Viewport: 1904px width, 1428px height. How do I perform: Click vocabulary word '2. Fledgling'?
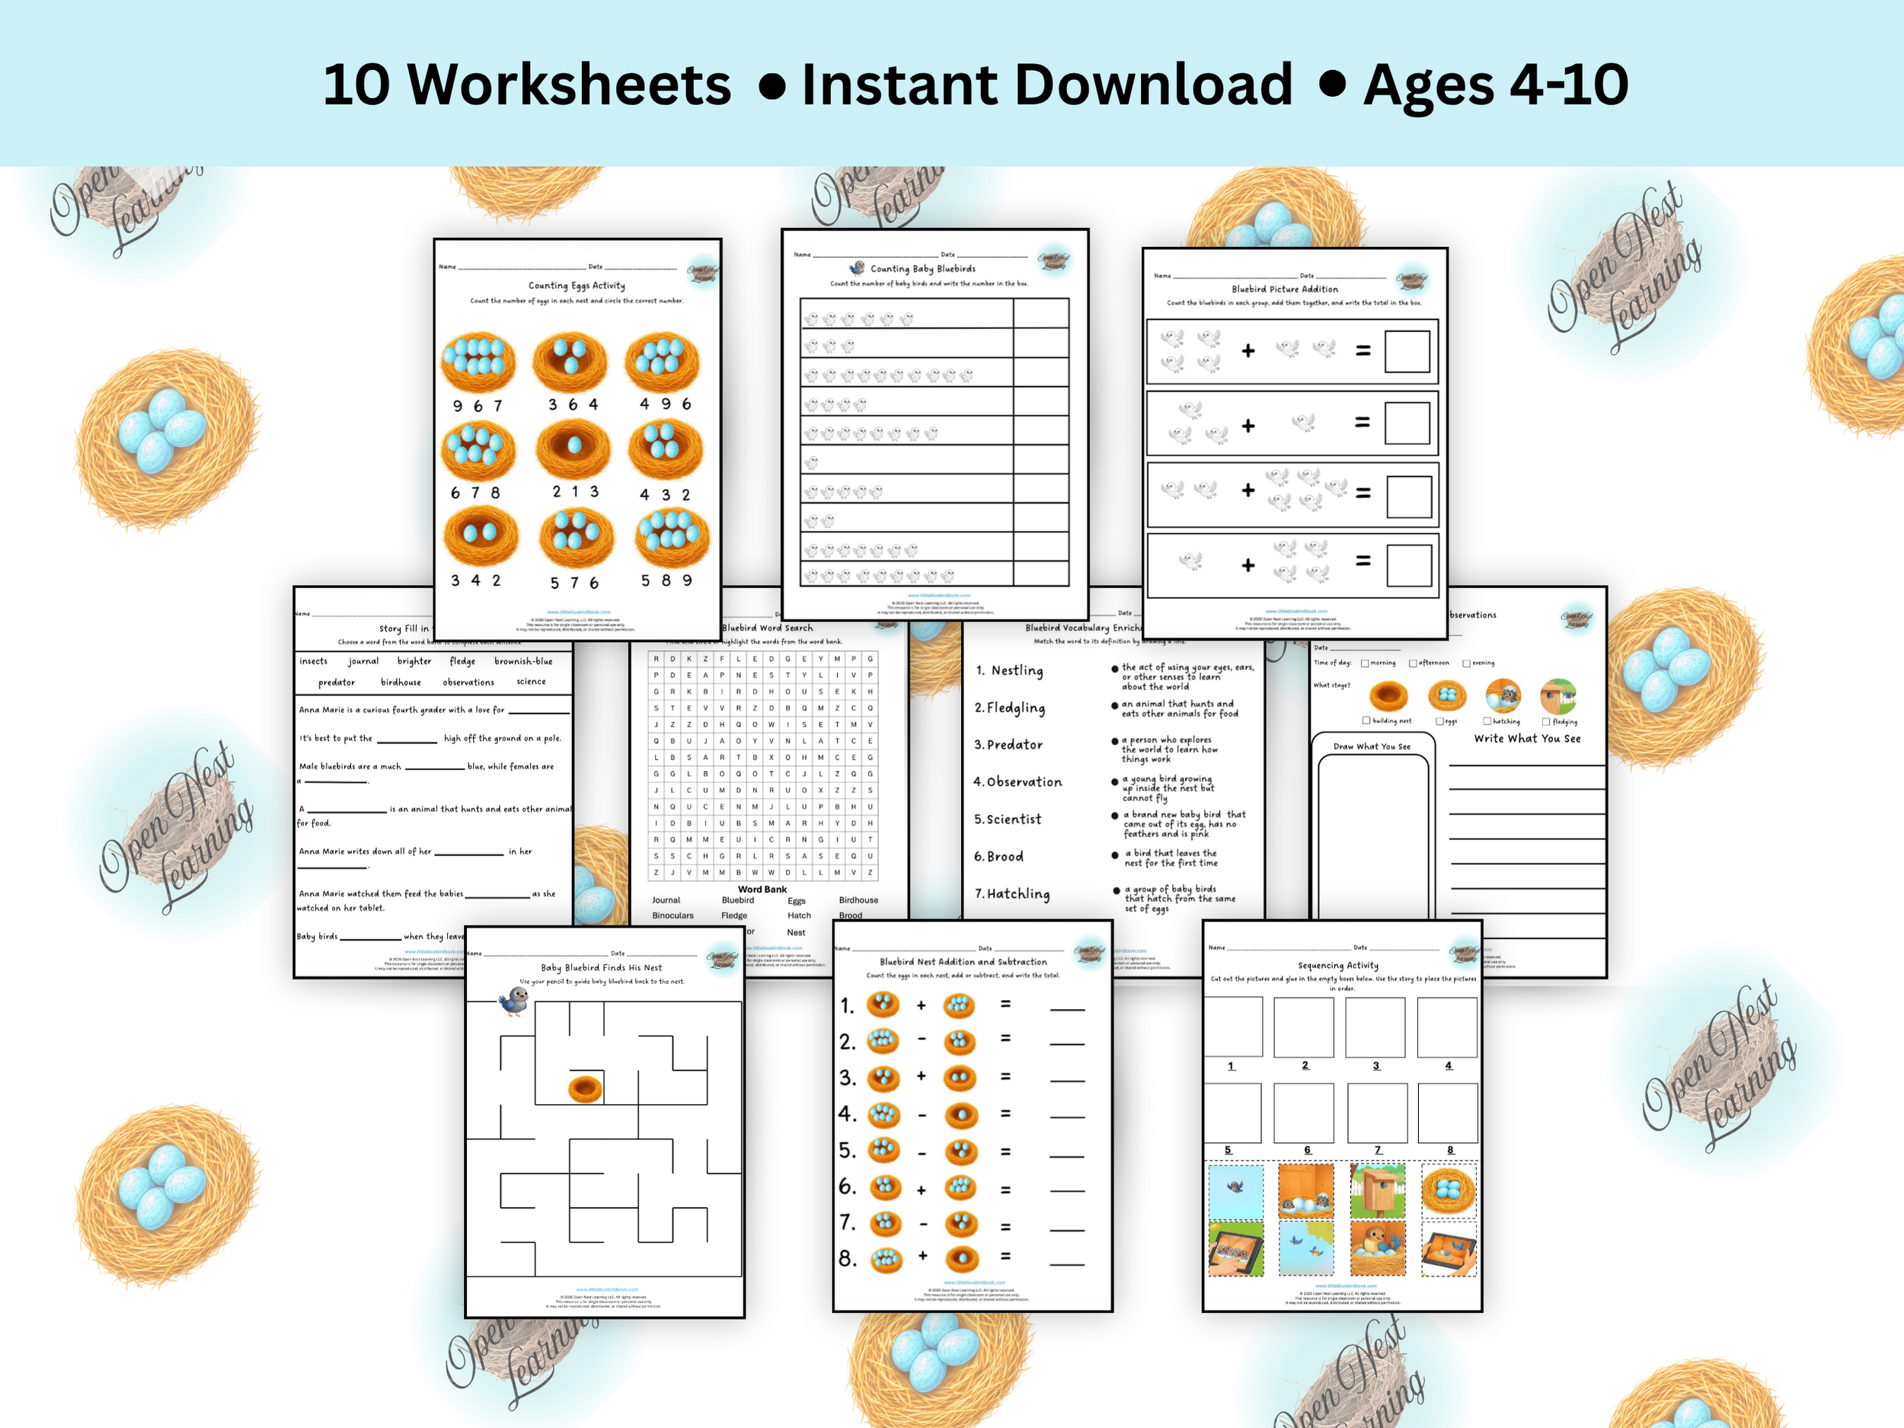coord(1010,708)
